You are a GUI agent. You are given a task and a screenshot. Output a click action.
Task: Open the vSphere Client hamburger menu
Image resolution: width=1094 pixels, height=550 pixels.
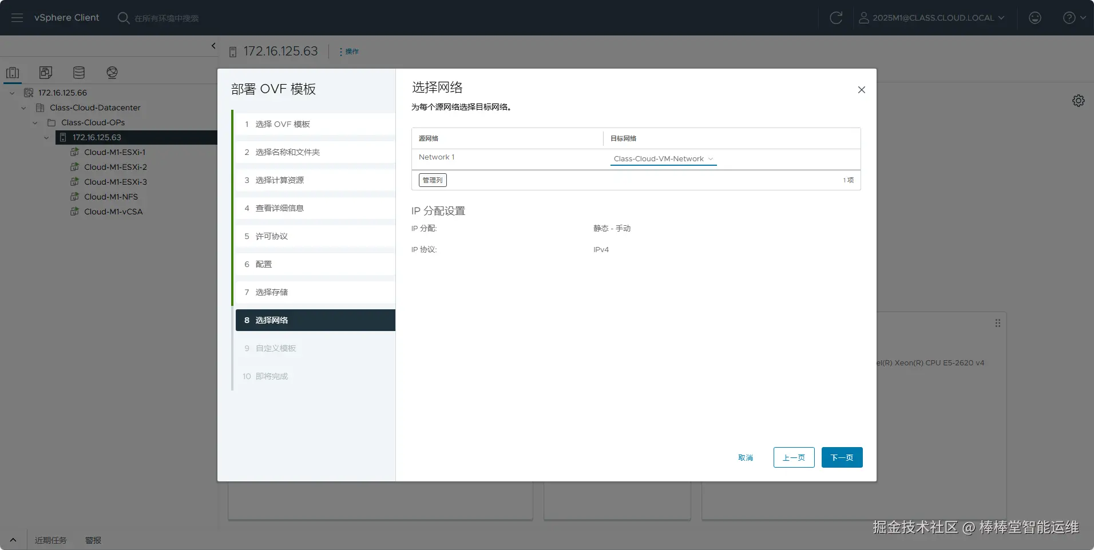coord(17,18)
